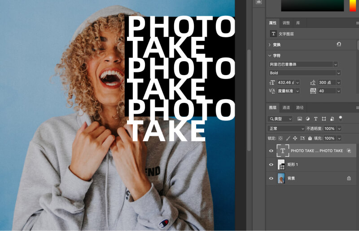
Task: Filter layers by text type
Action: 315,119
